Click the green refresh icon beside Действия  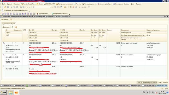click(x=12, y=27)
